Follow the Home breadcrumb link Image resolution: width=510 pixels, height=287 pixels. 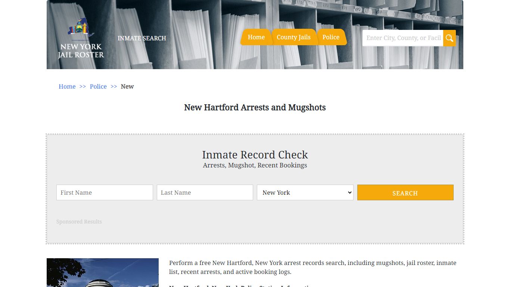pyautogui.click(x=67, y=86)
